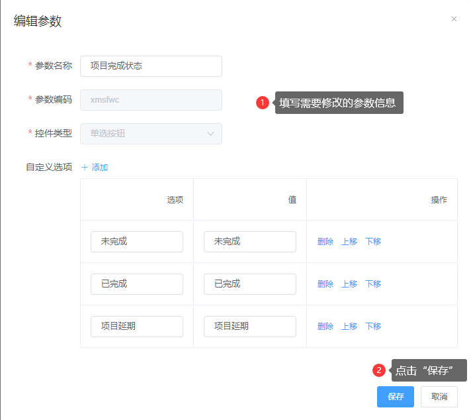Click the red step 2 marker
471x420 pixels.
(x=379, y=370)
